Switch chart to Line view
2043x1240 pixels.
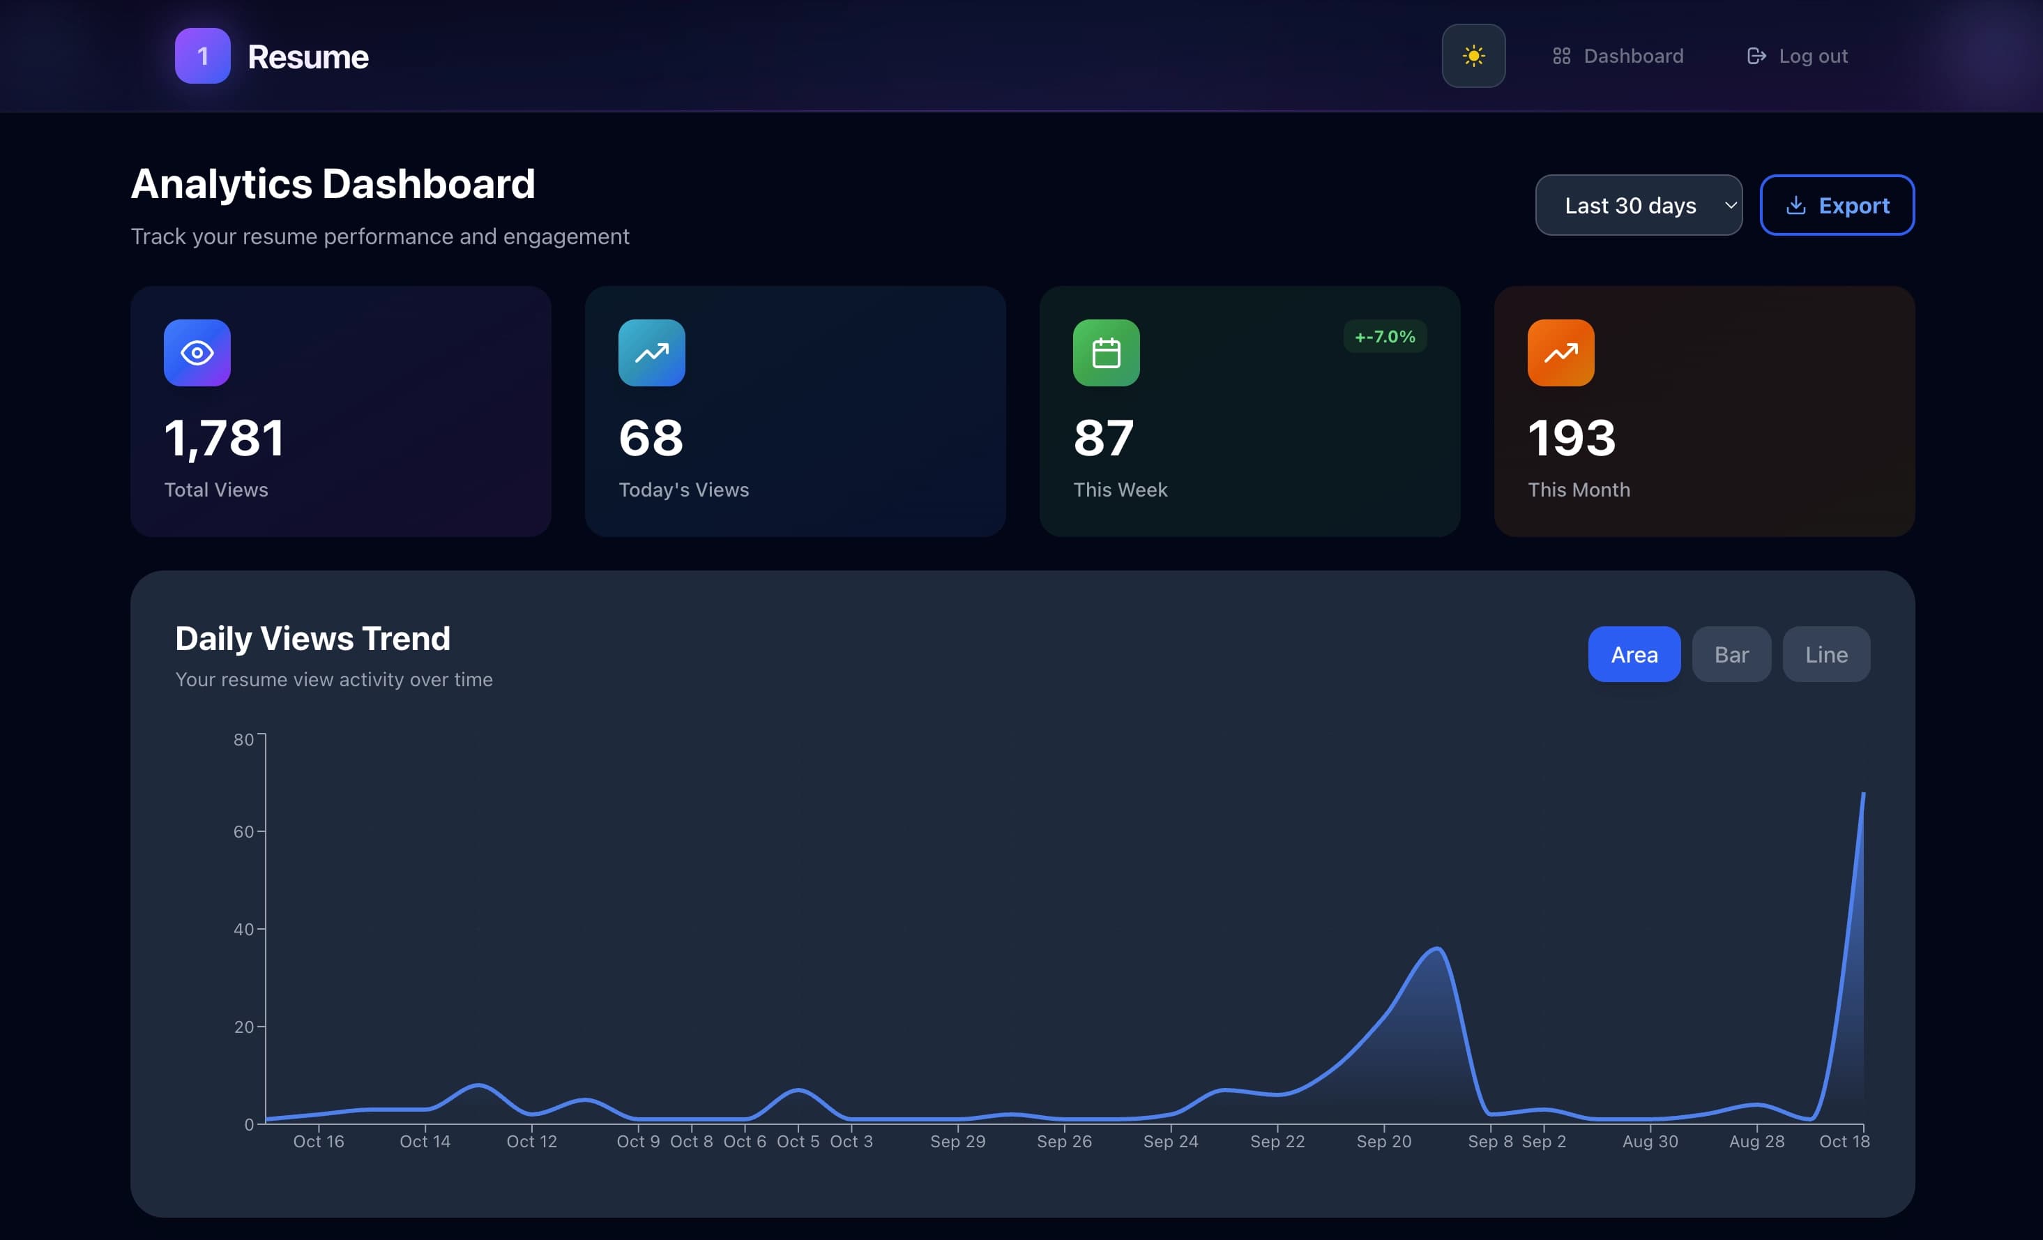click(x=1825, y=654)
